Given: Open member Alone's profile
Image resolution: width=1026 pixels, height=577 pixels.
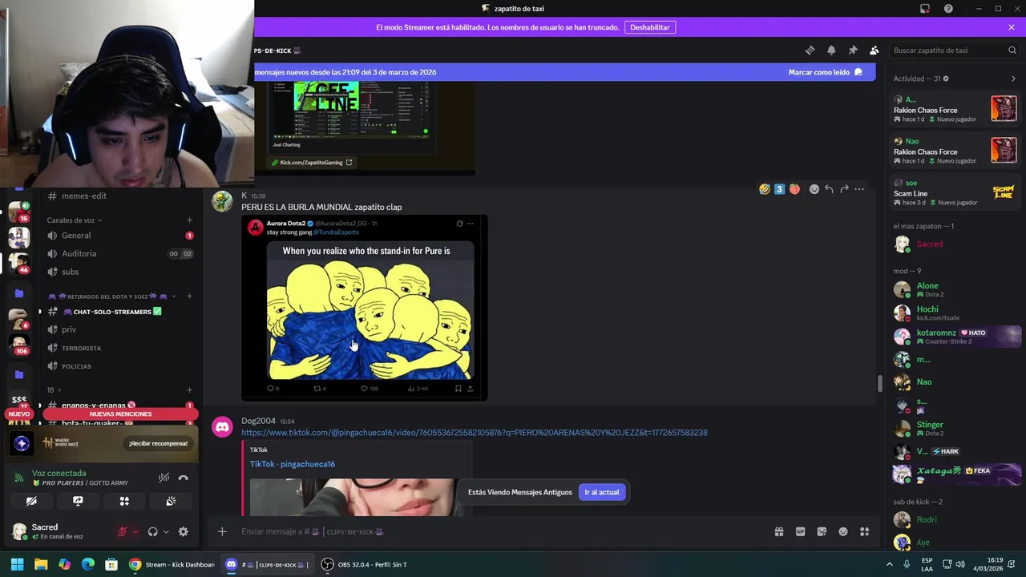Looking at the screenshot, I should pos(954,289).
